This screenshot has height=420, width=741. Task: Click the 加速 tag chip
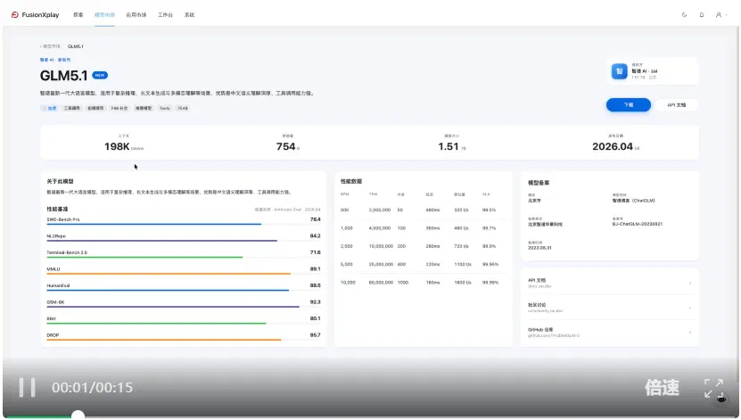tap(50, 108)
